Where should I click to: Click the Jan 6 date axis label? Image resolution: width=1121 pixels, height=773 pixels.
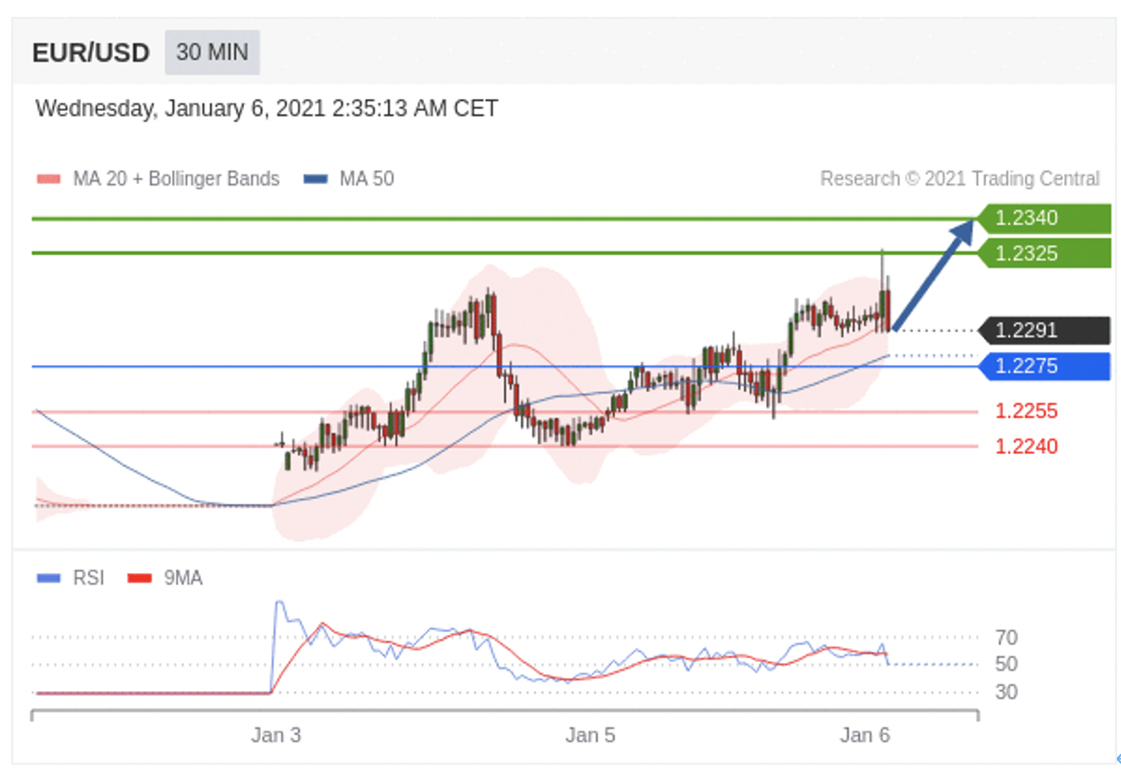pos(865,735)
